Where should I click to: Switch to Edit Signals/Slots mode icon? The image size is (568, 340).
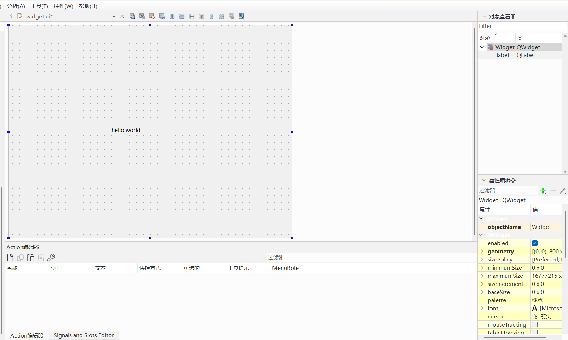(x=142, y=16)
